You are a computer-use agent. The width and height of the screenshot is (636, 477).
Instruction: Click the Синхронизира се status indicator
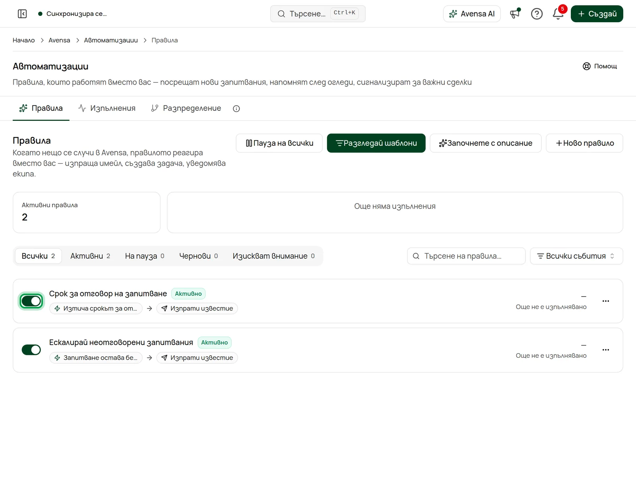point(72,14)
